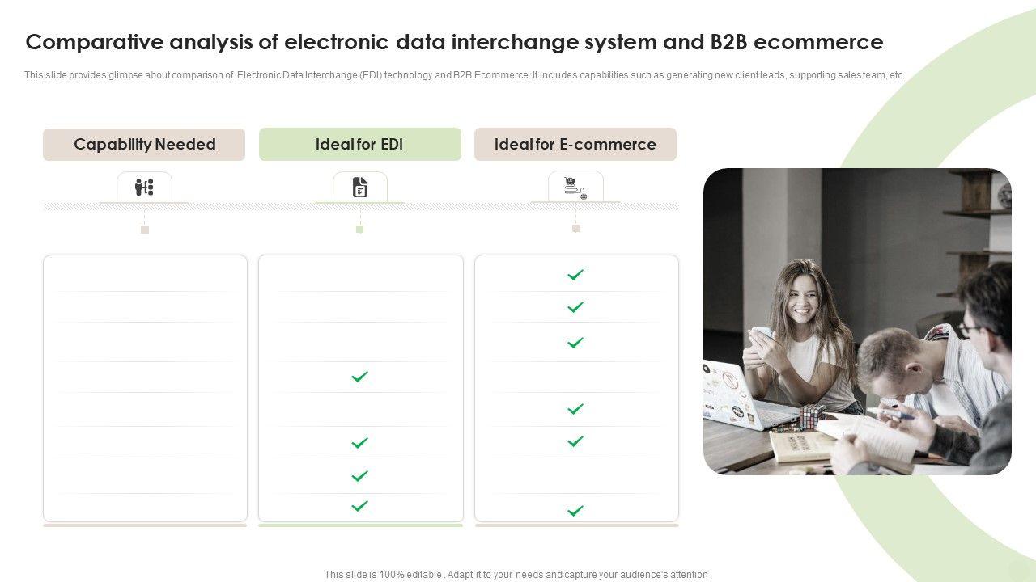Click the topmost checkmark in E-commerce column
The width and height of the screenshot is (1036, 582).
tap(575, 275)
